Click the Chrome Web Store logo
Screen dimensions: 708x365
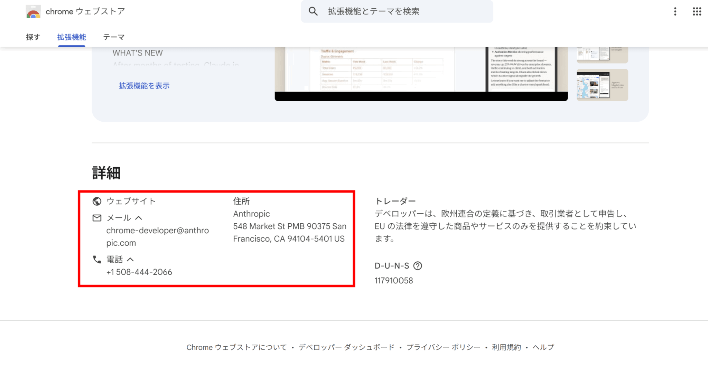33,12
